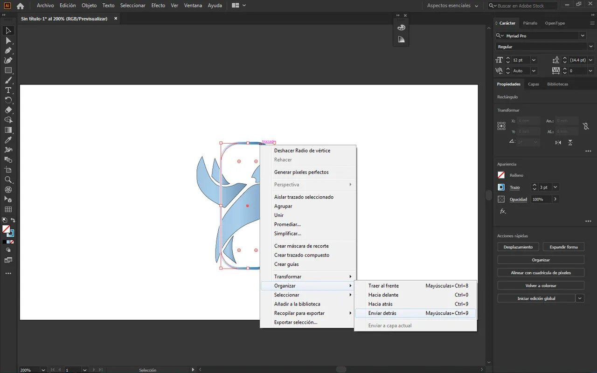This screenshot has height=373, width=597.
Task: Click Alinear con cuadrícula de píxeles
Action: [x=541, y=273]
